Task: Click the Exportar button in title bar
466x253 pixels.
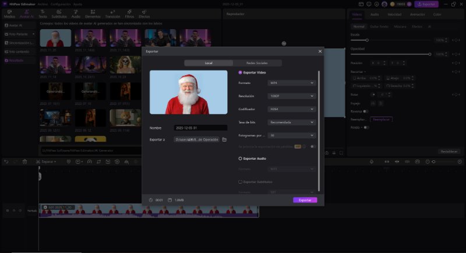Action: click(426, 4)
